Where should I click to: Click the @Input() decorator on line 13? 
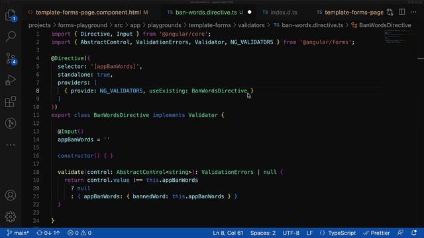[71, 132]
